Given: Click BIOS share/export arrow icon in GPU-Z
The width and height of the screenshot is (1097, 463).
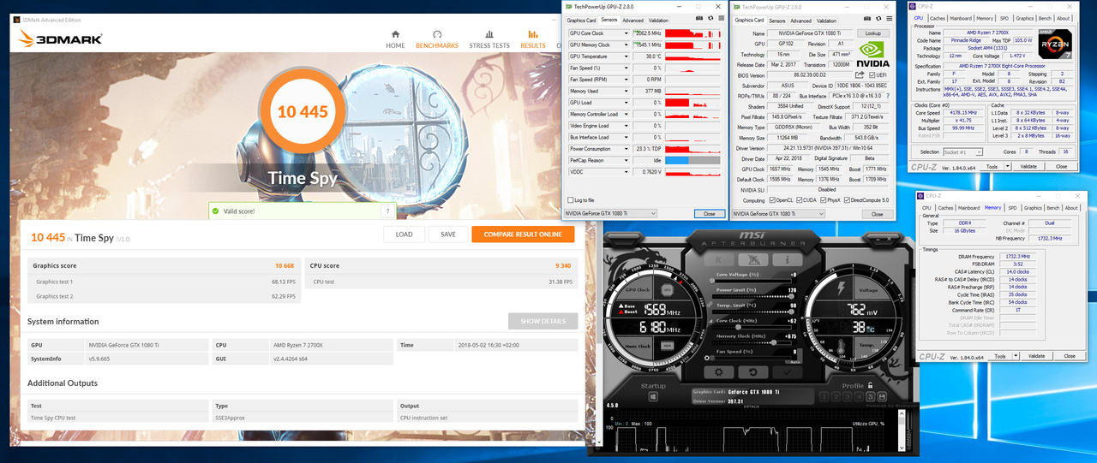Looking at the screenshot, I should click(860, 74).
